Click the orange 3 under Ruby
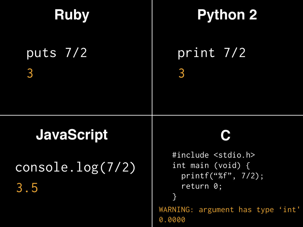 point(30,73)
